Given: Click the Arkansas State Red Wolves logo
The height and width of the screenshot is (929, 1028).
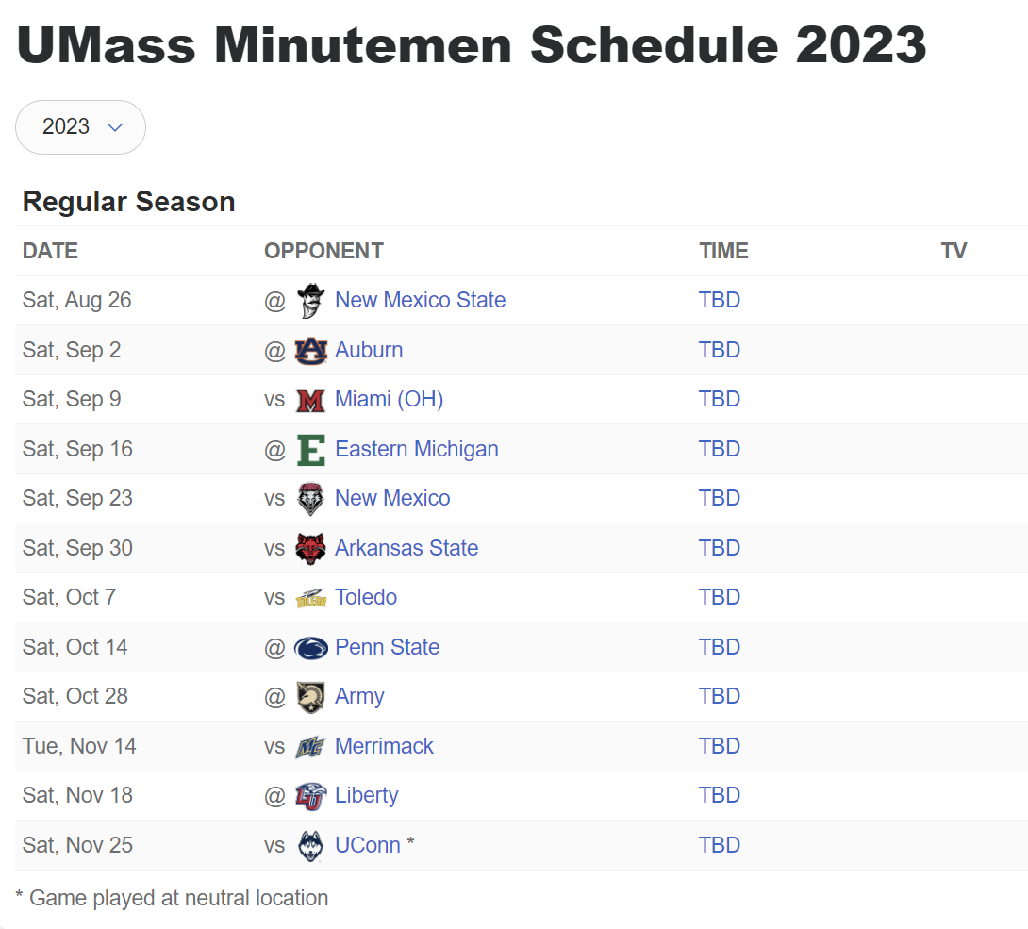Looking at the screenshot, I should point(311,549).
